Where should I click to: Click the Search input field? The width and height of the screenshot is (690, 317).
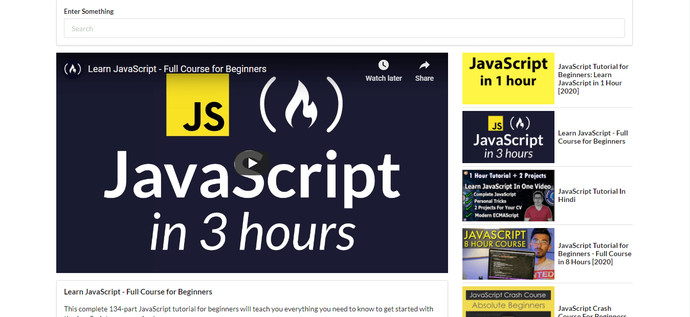tap(344, 28)
